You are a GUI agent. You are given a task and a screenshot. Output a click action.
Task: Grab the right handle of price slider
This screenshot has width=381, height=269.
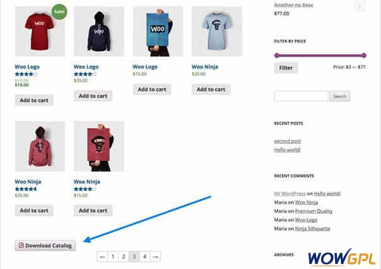(x=364, y=55)
